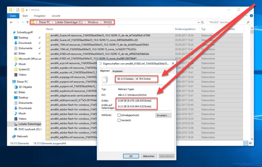
Task: Open the Start ribbon tab
Action: 25,16
